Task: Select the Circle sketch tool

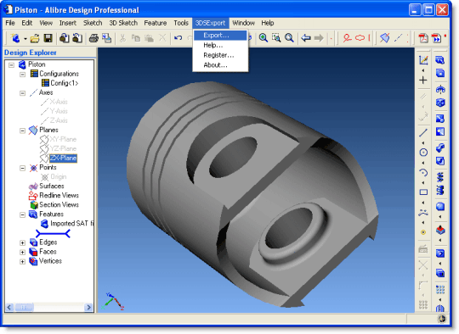Action: [423, 153]
